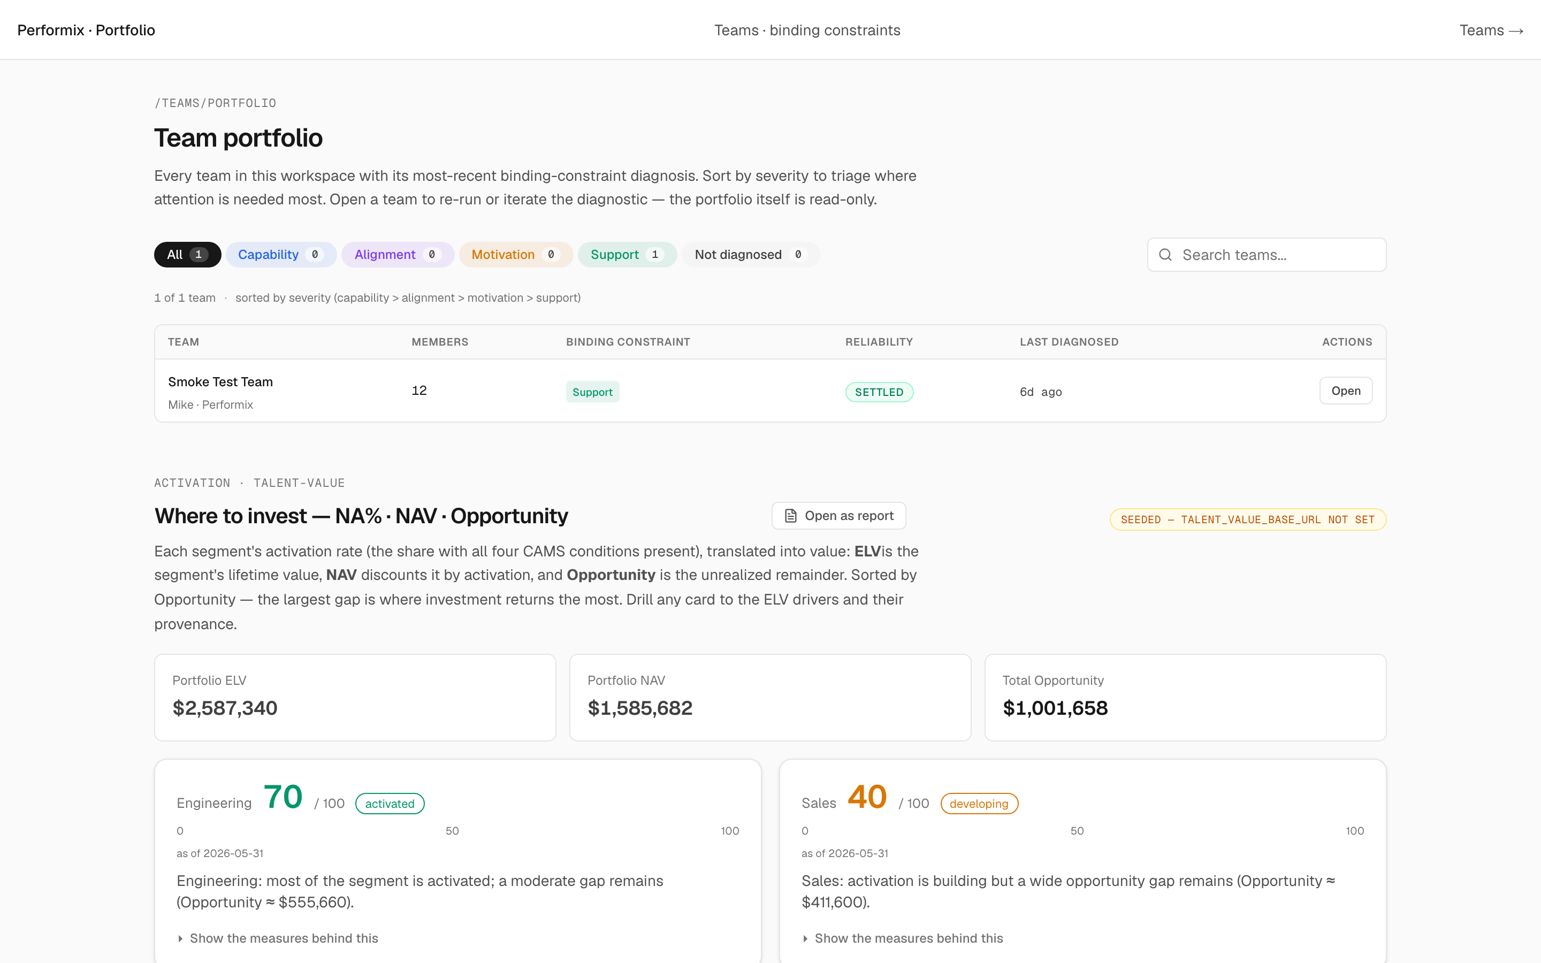Go to Teams link in header
Screen dimensions: 1541x963
[x=1491, y=30]
